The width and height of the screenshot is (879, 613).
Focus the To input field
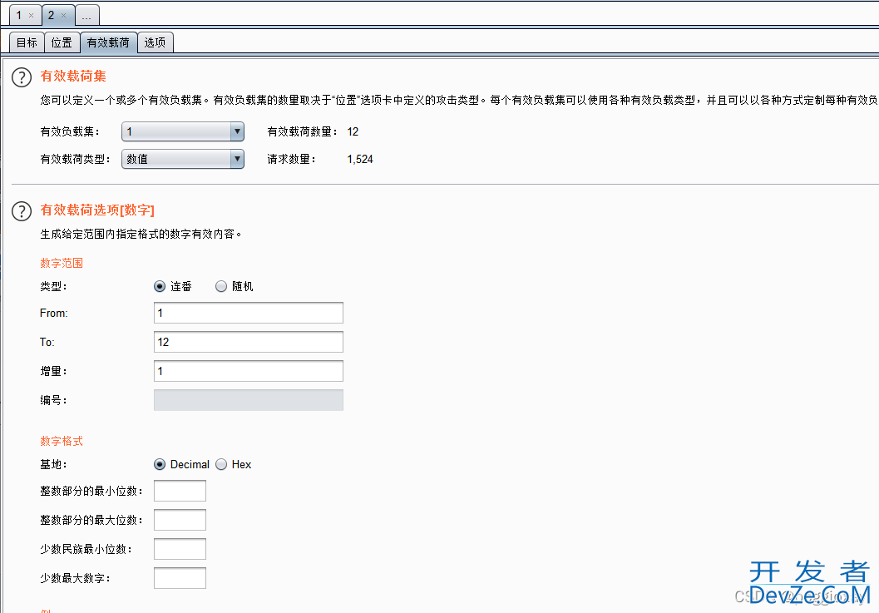point(249,342)
